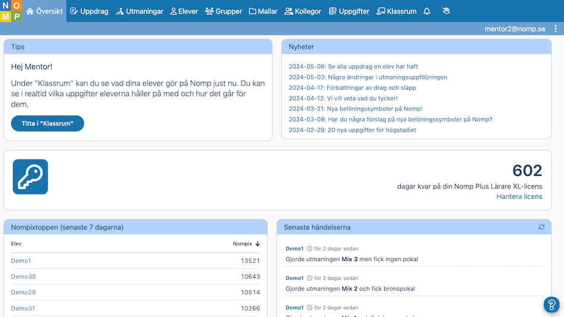Image resolution: width=564 pixels, height=317 pixels.
Task: Open news: Vi vill veta vad du tycker!
Action: (x=343, y=98)
